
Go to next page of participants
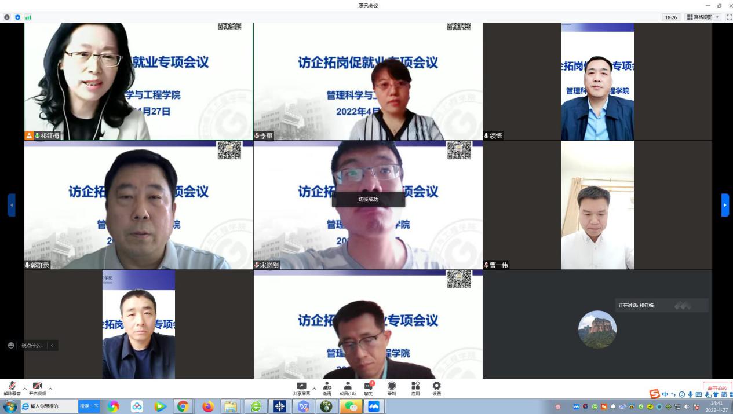pos(725,205)
